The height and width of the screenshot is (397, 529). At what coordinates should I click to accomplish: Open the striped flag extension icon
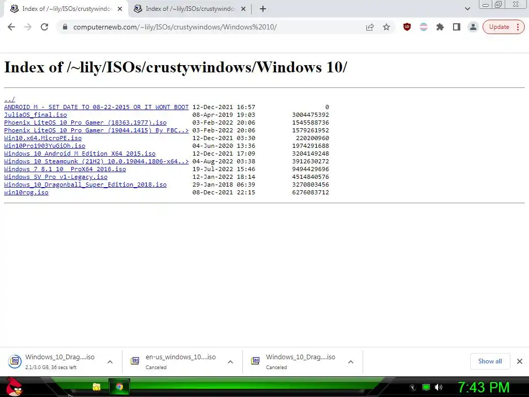[x=424, y=27]
